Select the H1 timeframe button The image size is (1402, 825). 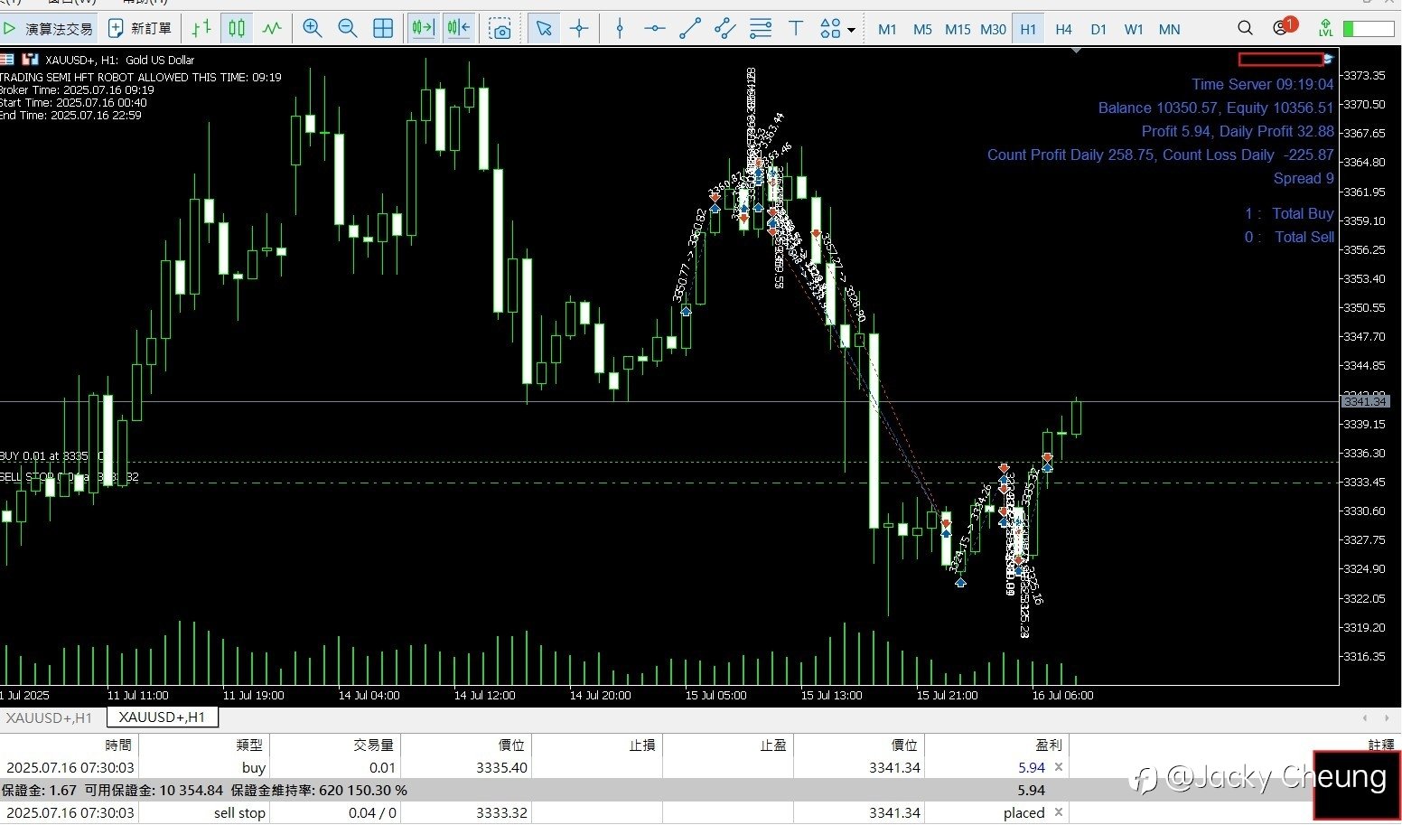(x=1028, y=29)
